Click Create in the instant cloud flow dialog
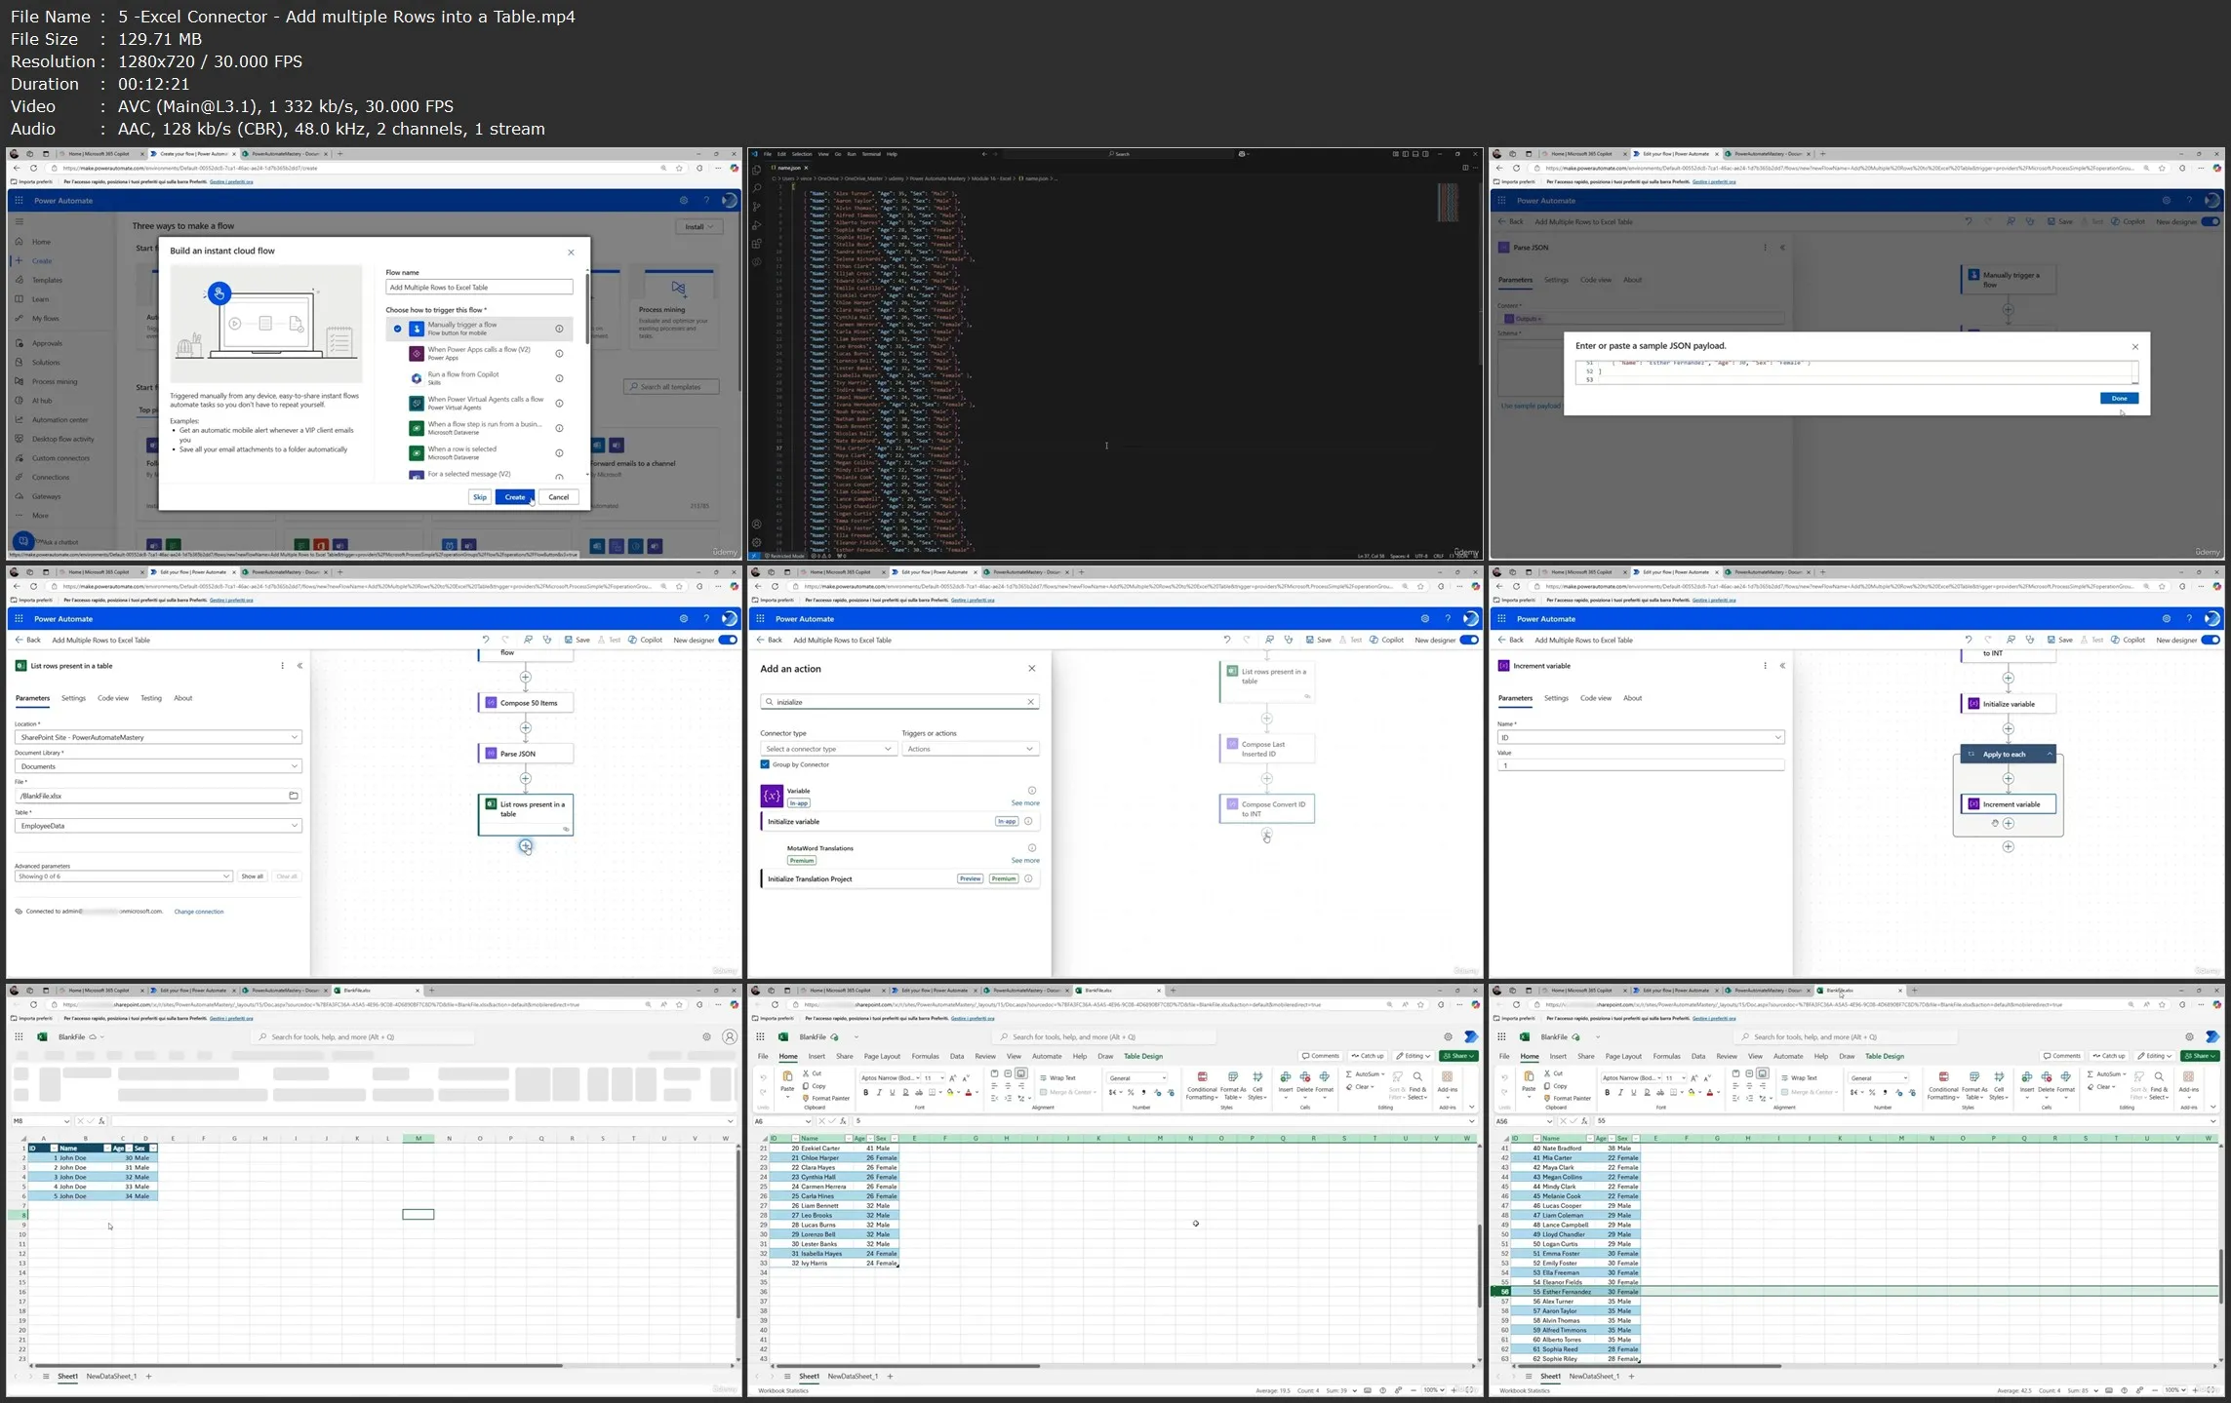This screenshot has width=2231, height=1403. (514, 497)
